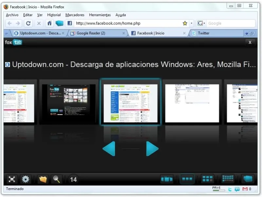
Task: Switch to the Twitter tab
Action: 216,33
